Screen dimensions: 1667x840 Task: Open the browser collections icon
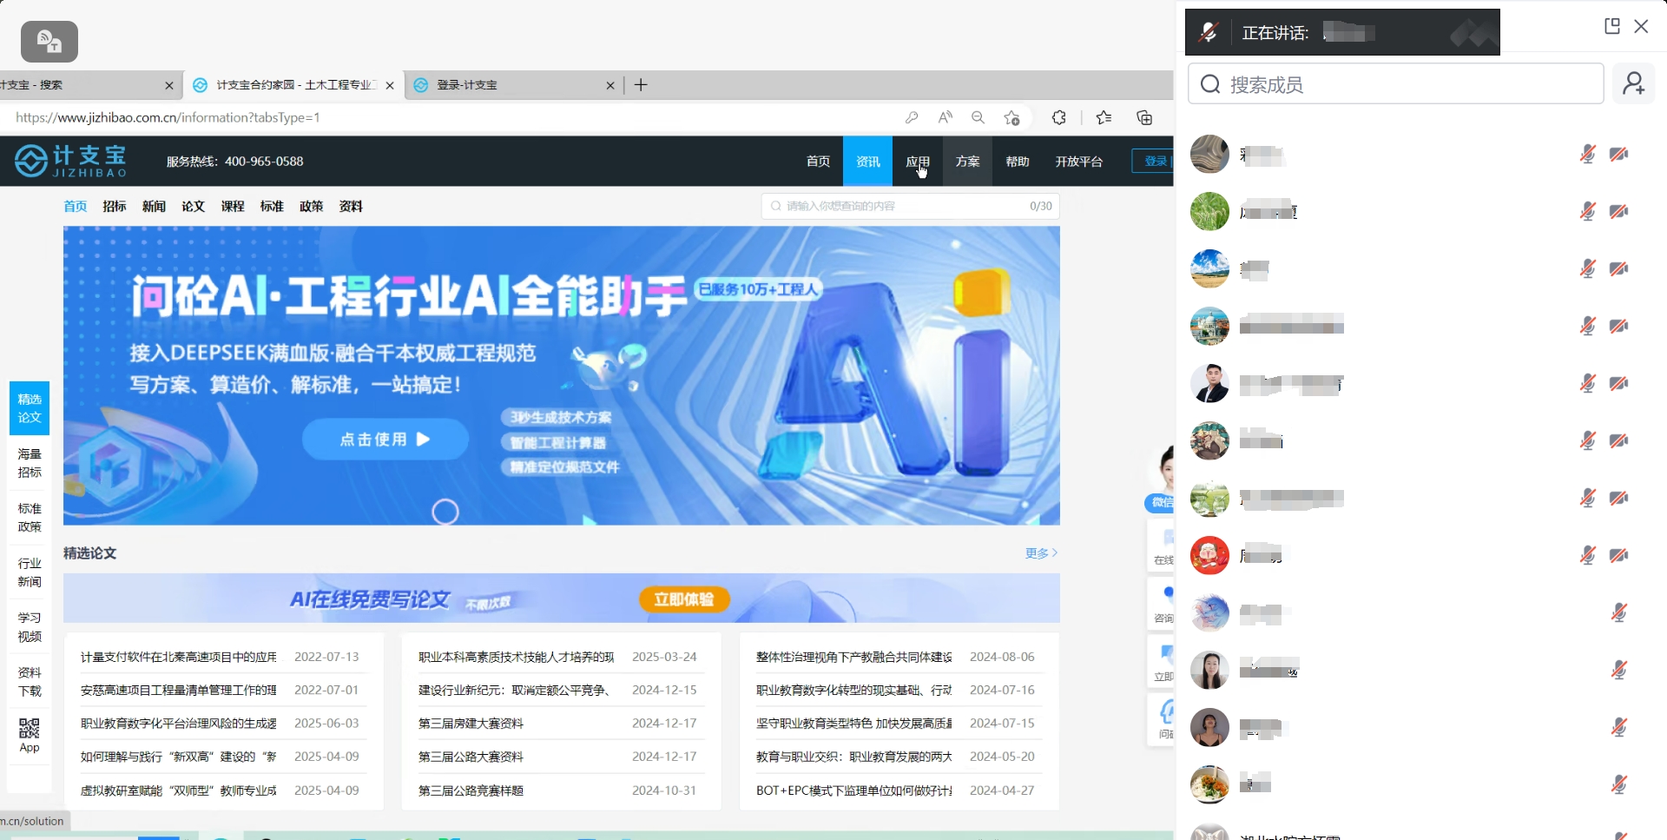click(1144, 117)
